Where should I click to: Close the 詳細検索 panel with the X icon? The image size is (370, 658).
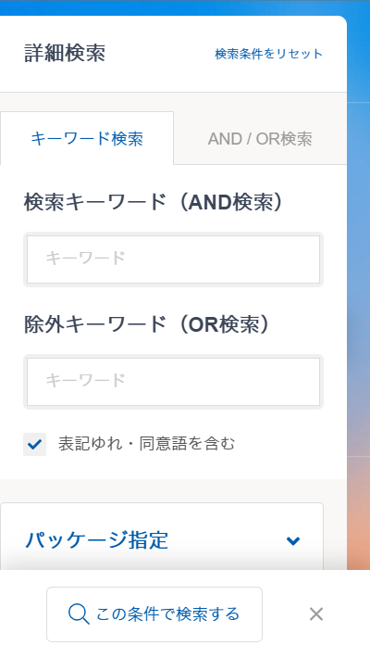(x=316, y=614)
